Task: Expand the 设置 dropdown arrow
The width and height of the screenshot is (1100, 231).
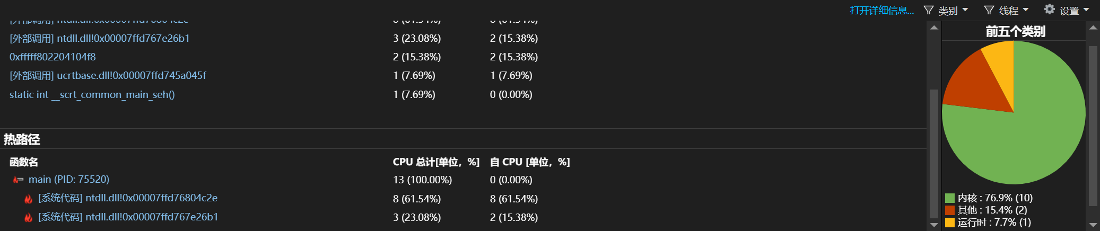Action: (x=1086, y=10)
